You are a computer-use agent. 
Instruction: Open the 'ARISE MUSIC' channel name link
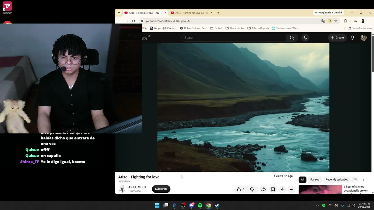pos(138,187)
